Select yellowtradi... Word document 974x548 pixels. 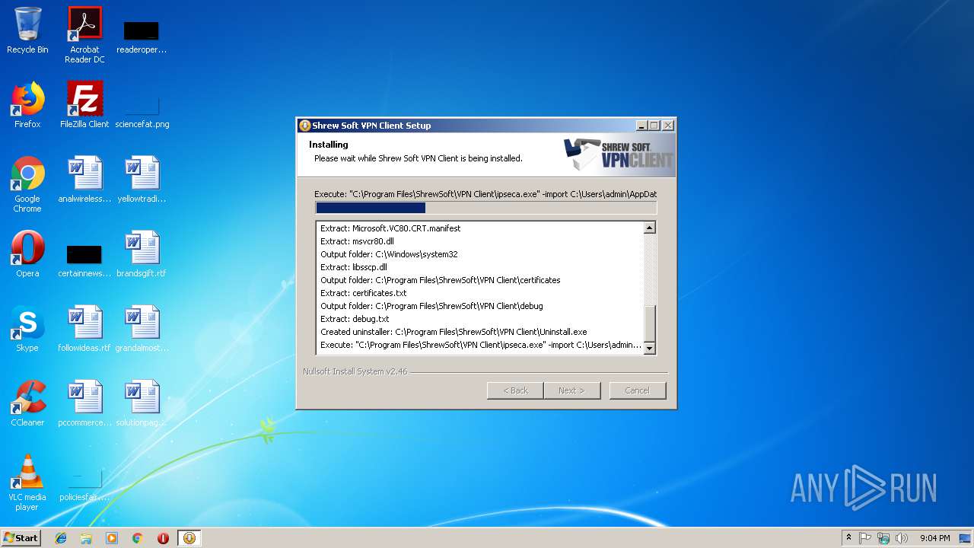tap(142, 180)
